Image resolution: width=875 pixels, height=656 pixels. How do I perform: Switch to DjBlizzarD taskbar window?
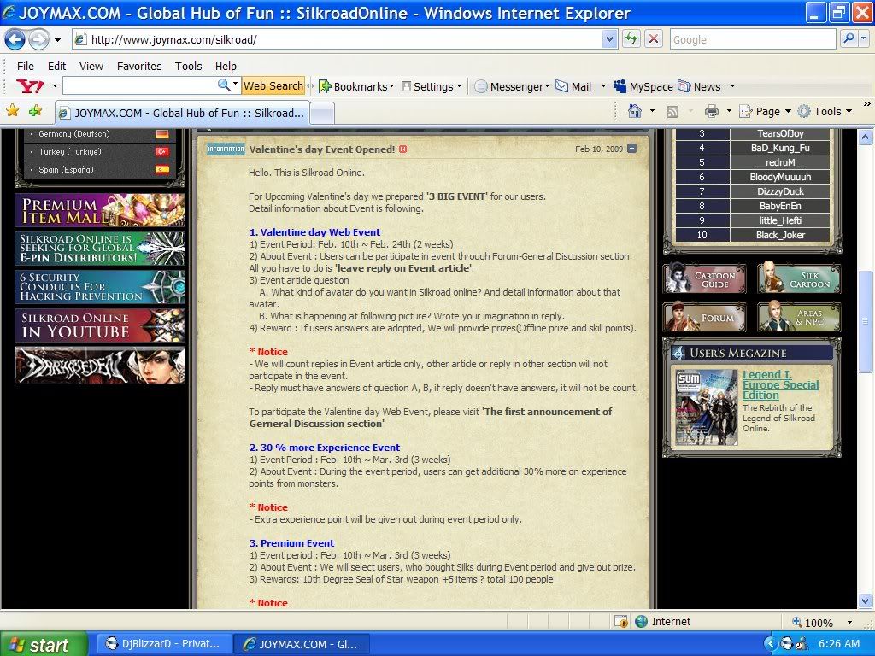pyautogui.click(x=164, y=644)
